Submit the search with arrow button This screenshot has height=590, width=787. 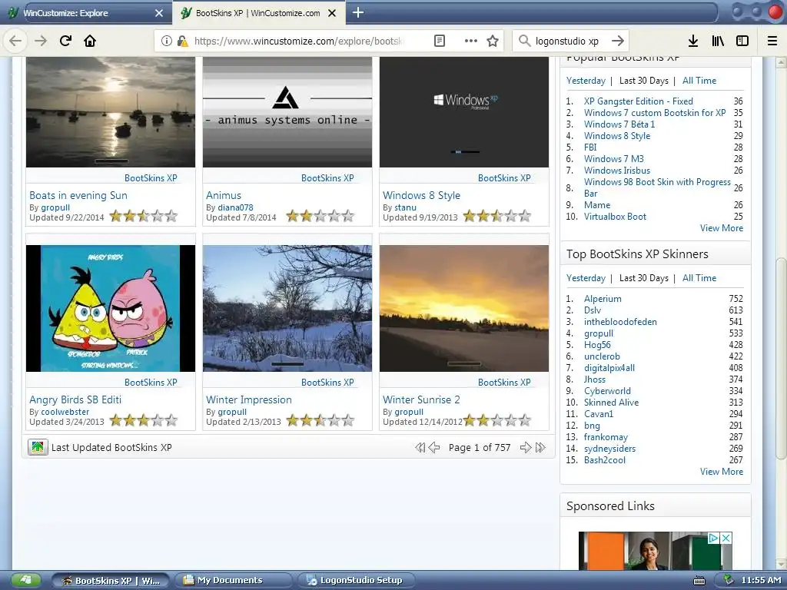pyautogui.click(x=618, y=41)
